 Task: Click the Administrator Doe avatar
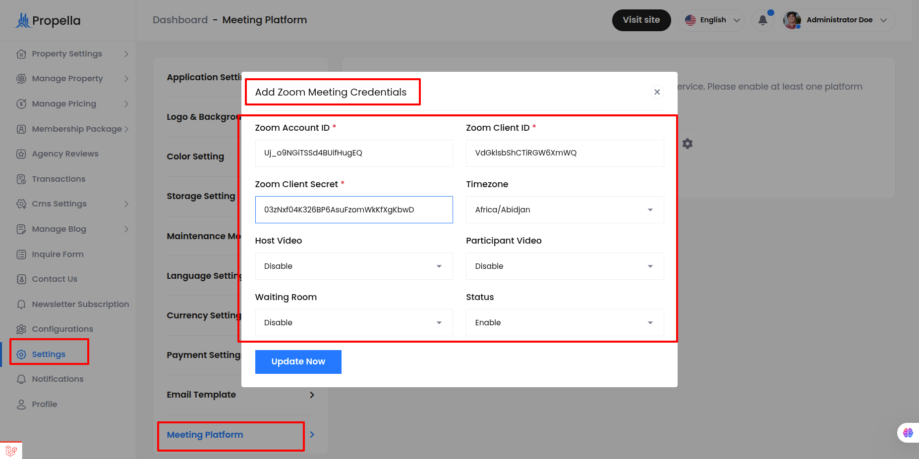[x=792, y=20]
